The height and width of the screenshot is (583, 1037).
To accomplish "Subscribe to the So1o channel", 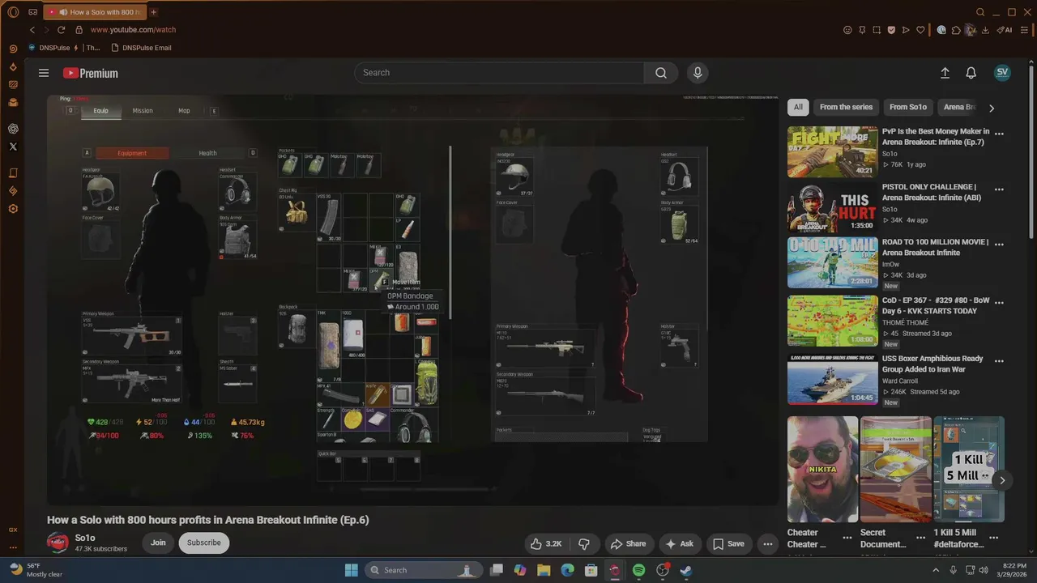I will pyautogui.click(x=203, y=543).
